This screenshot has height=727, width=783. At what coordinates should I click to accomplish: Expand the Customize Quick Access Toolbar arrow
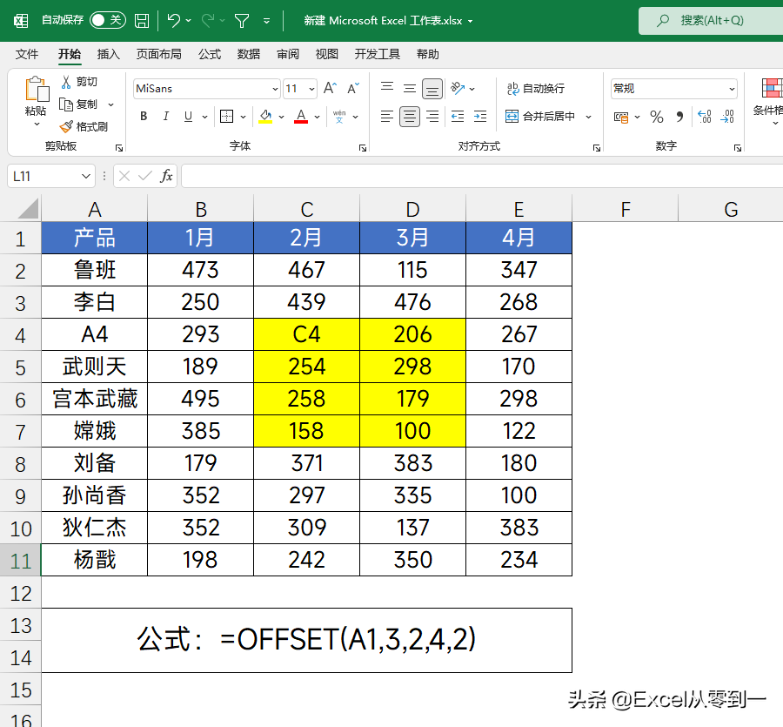click(x=267, y=21)
